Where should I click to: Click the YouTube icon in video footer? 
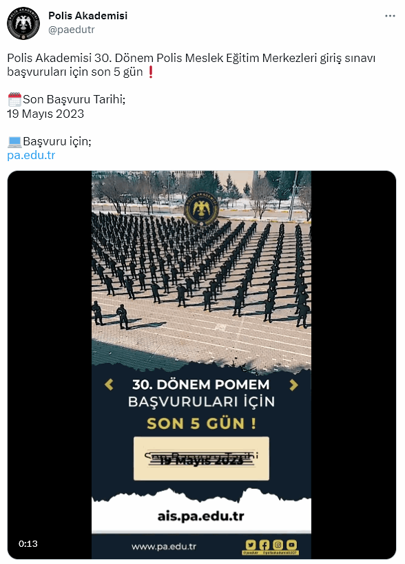pyautogui.click(x=291, y=545)
